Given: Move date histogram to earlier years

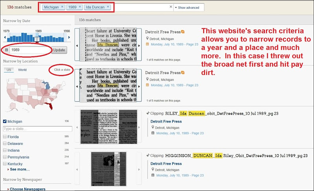Looking at the screenshot, I should [x=5, y=37].
